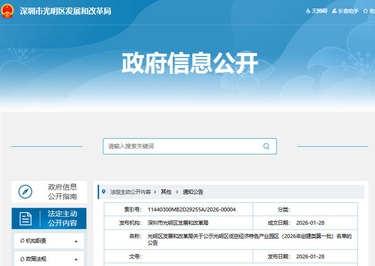
Task: Click the 机构职责 page icon
Action: [22, 241]
